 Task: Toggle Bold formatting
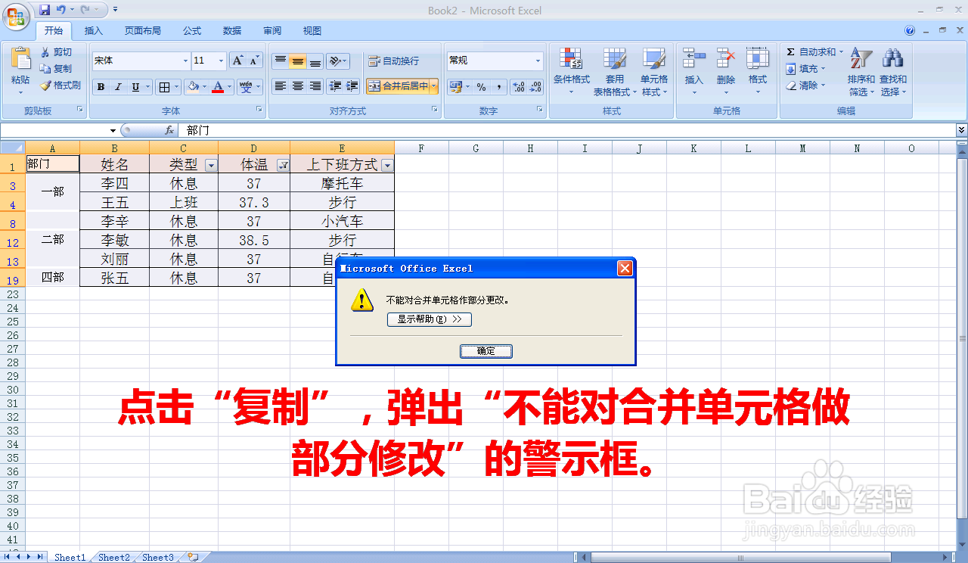101,87
